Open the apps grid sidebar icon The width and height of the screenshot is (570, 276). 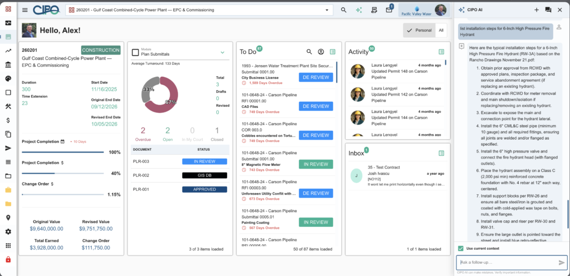tap(8, 245)
